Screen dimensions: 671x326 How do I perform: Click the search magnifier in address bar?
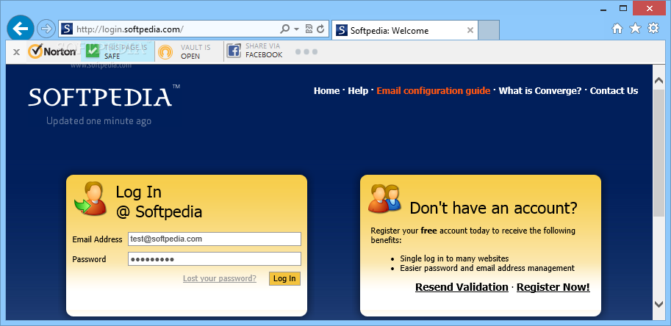(x=284, y=29)
